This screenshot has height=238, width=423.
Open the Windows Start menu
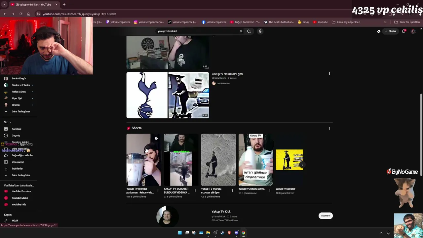tap(180, 233)
